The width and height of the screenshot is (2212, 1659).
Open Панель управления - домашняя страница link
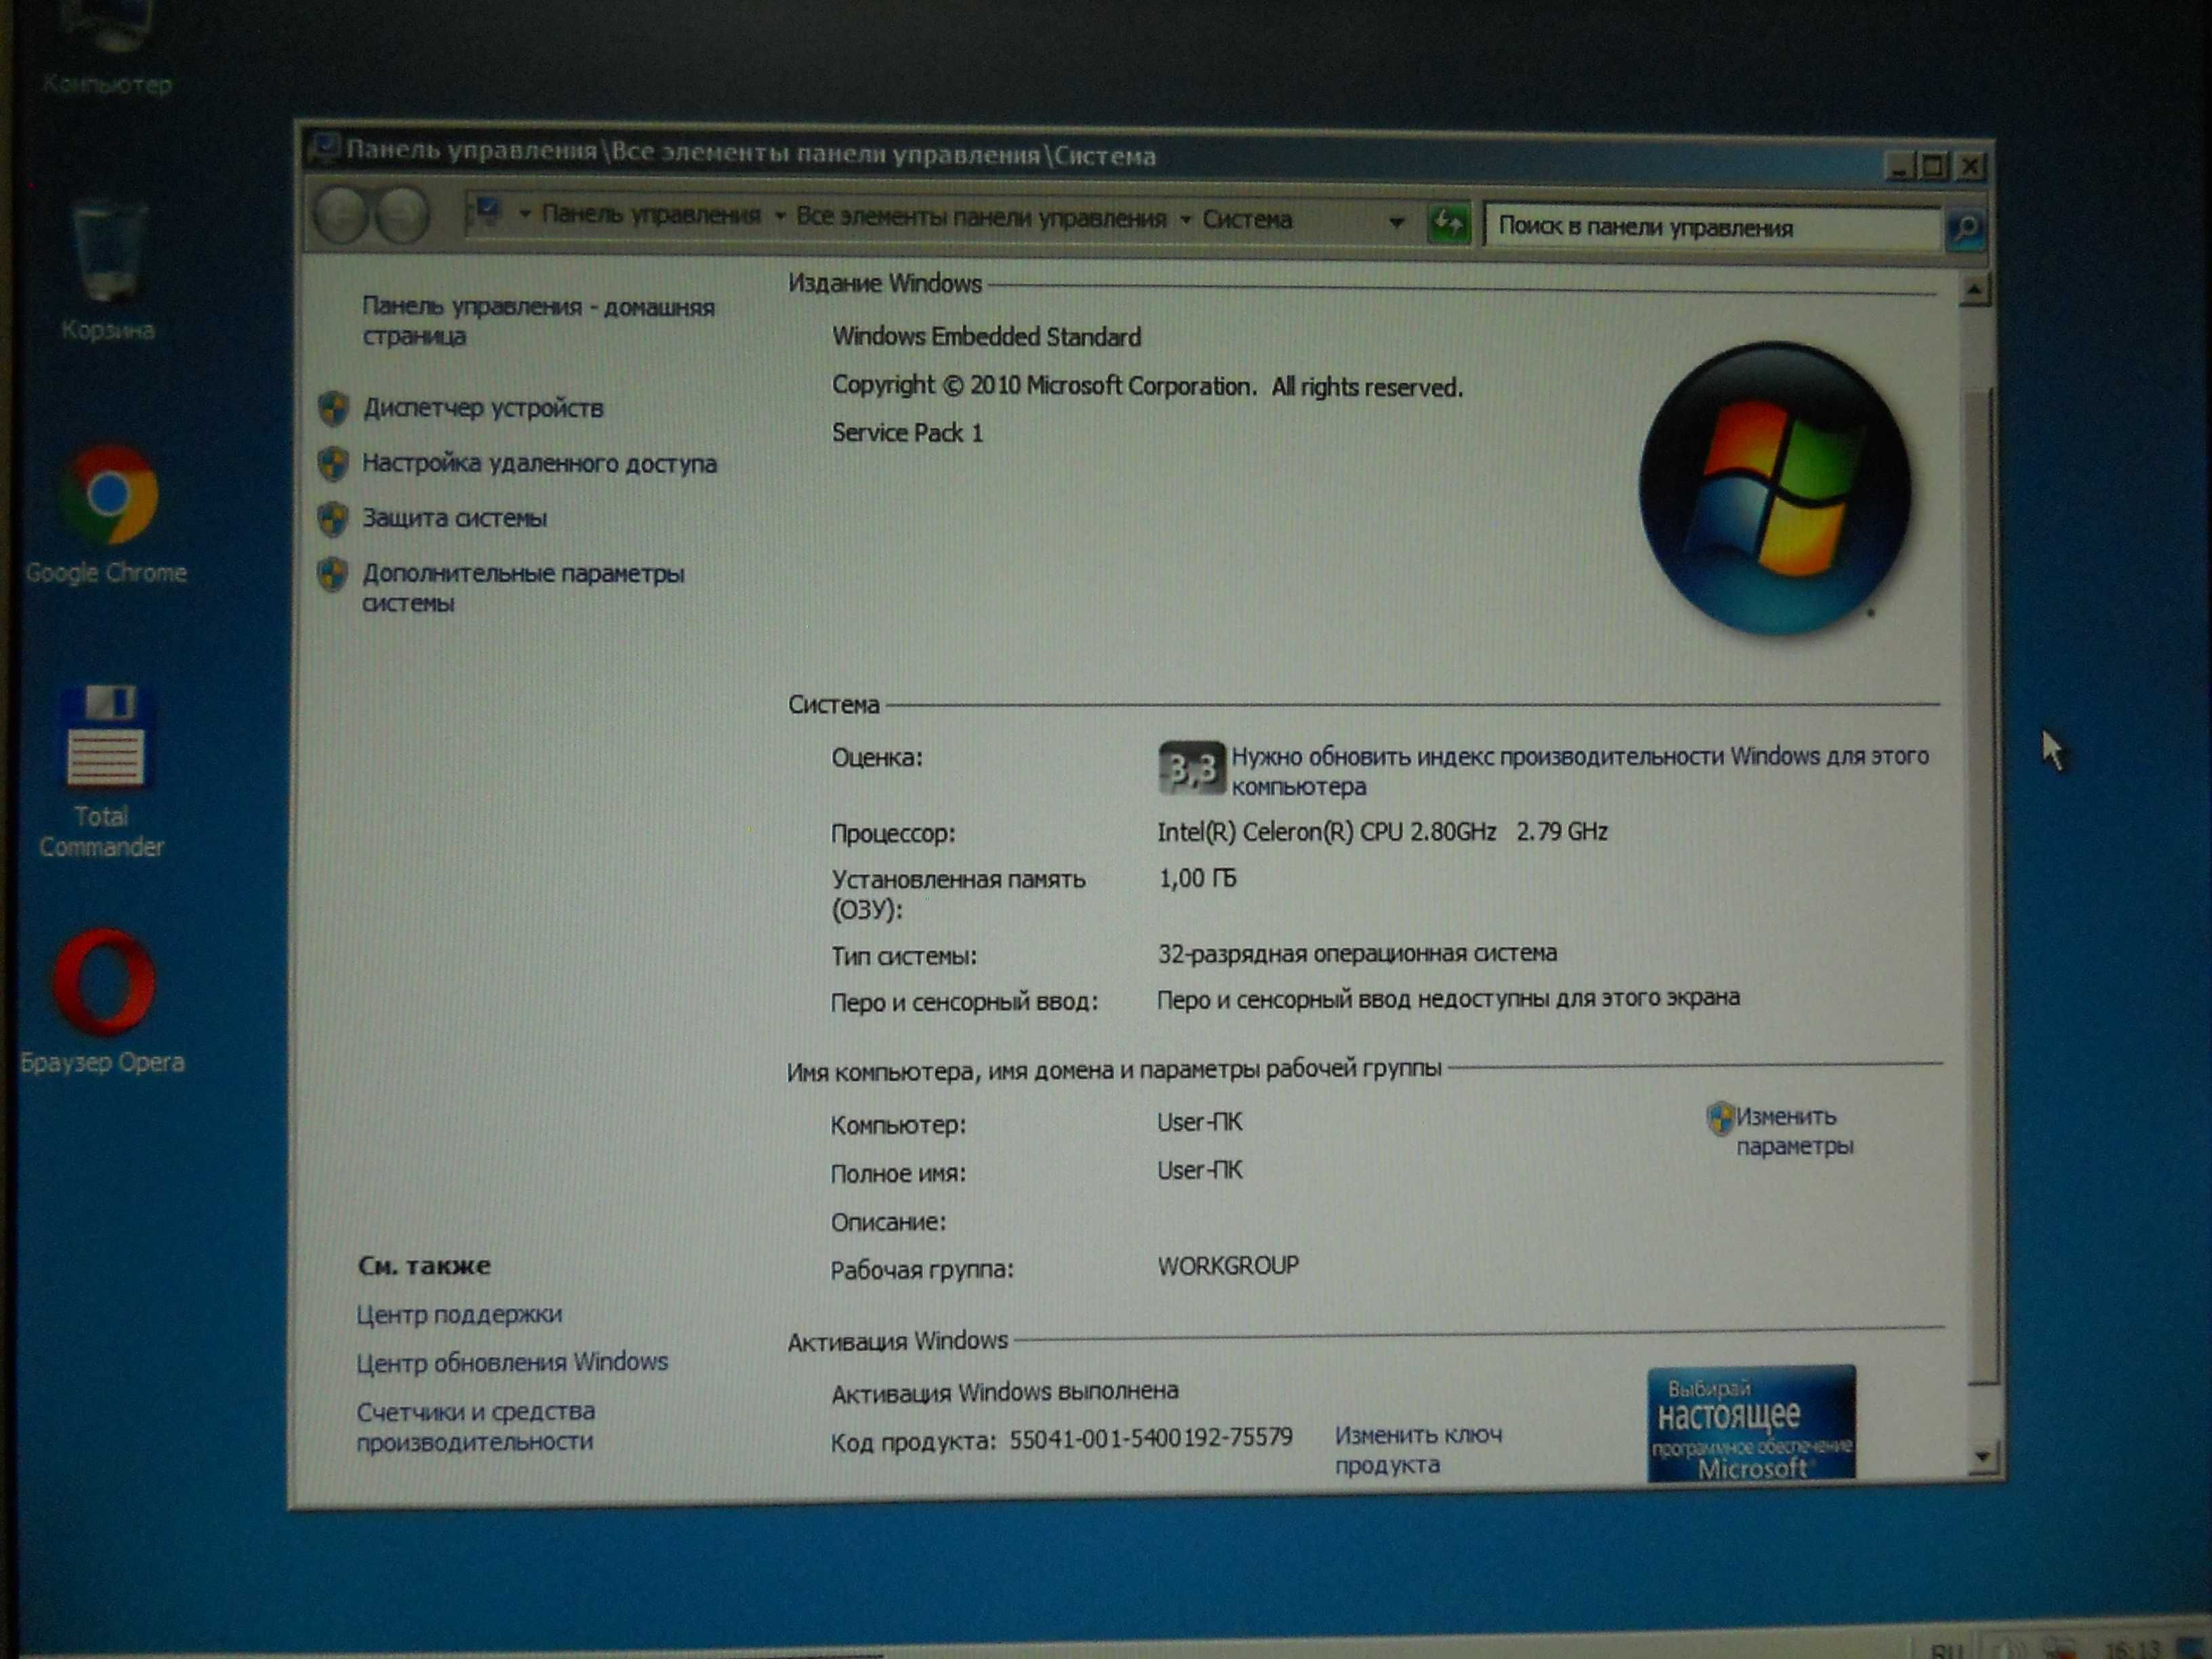(538, 321)
